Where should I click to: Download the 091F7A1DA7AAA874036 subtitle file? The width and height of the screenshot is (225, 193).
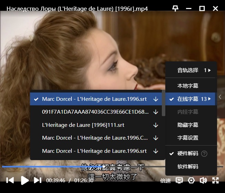(x=156, y=112)
